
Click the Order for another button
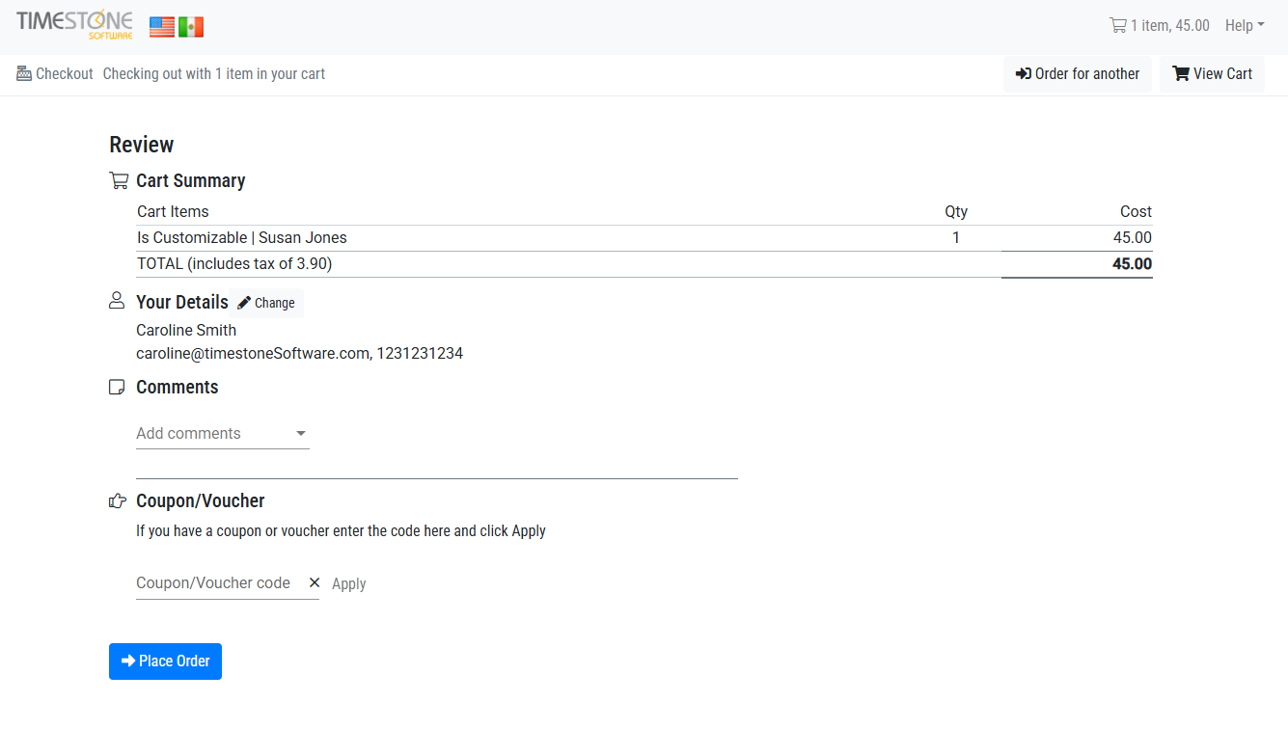pos(1078,74)
